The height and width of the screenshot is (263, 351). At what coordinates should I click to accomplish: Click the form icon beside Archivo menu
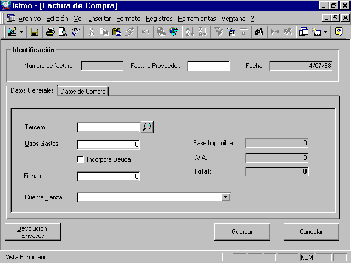pyautogui.click(x=11, y=18)
